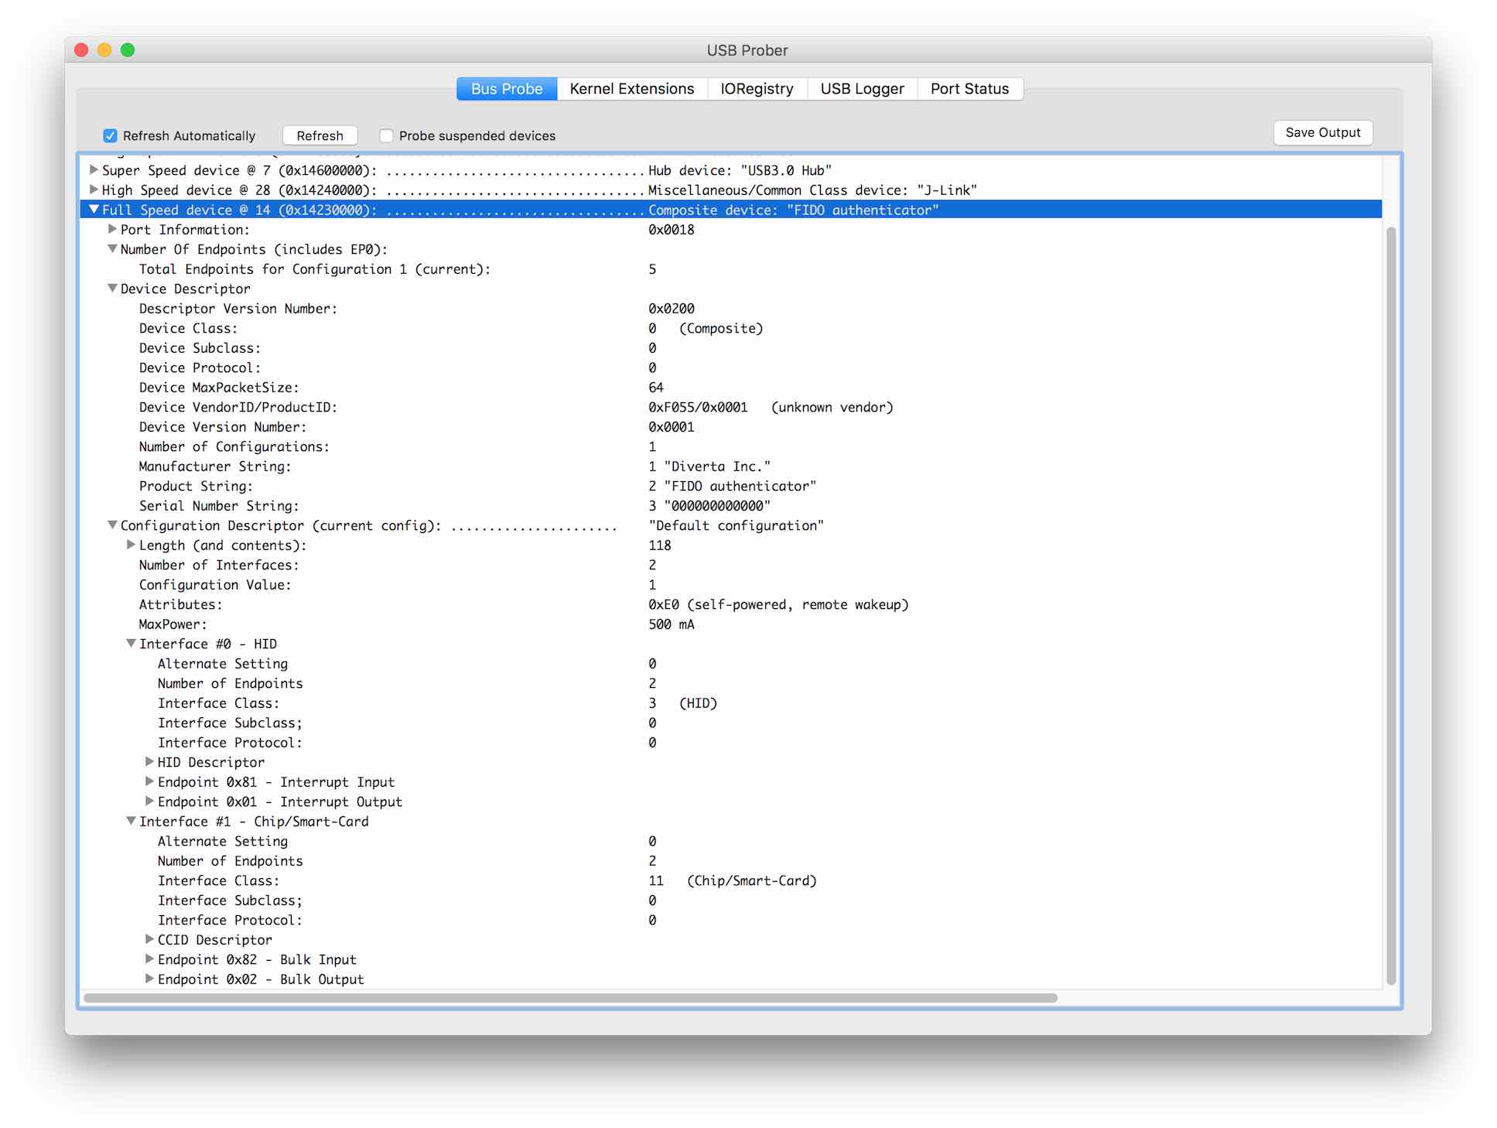Expand Endpoint 0x82 - Bulk Input
The width and height of the screenshot is (1497, 1128).
tap(149, 959)
